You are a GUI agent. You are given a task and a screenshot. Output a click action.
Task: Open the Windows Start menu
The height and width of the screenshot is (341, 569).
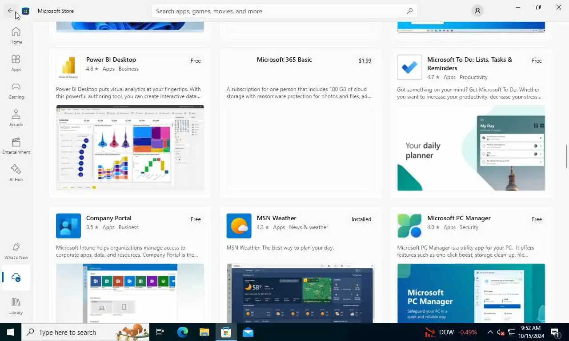[11, 332]
